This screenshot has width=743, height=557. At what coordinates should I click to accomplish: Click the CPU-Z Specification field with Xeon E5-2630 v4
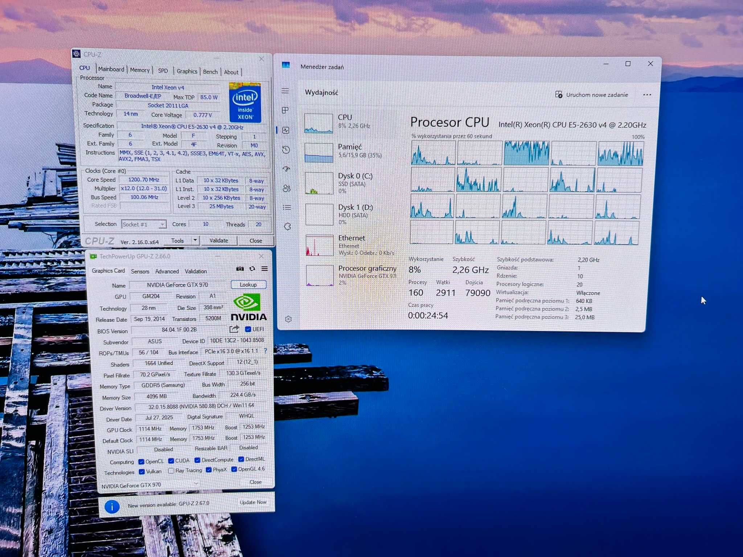coord(192,127)
